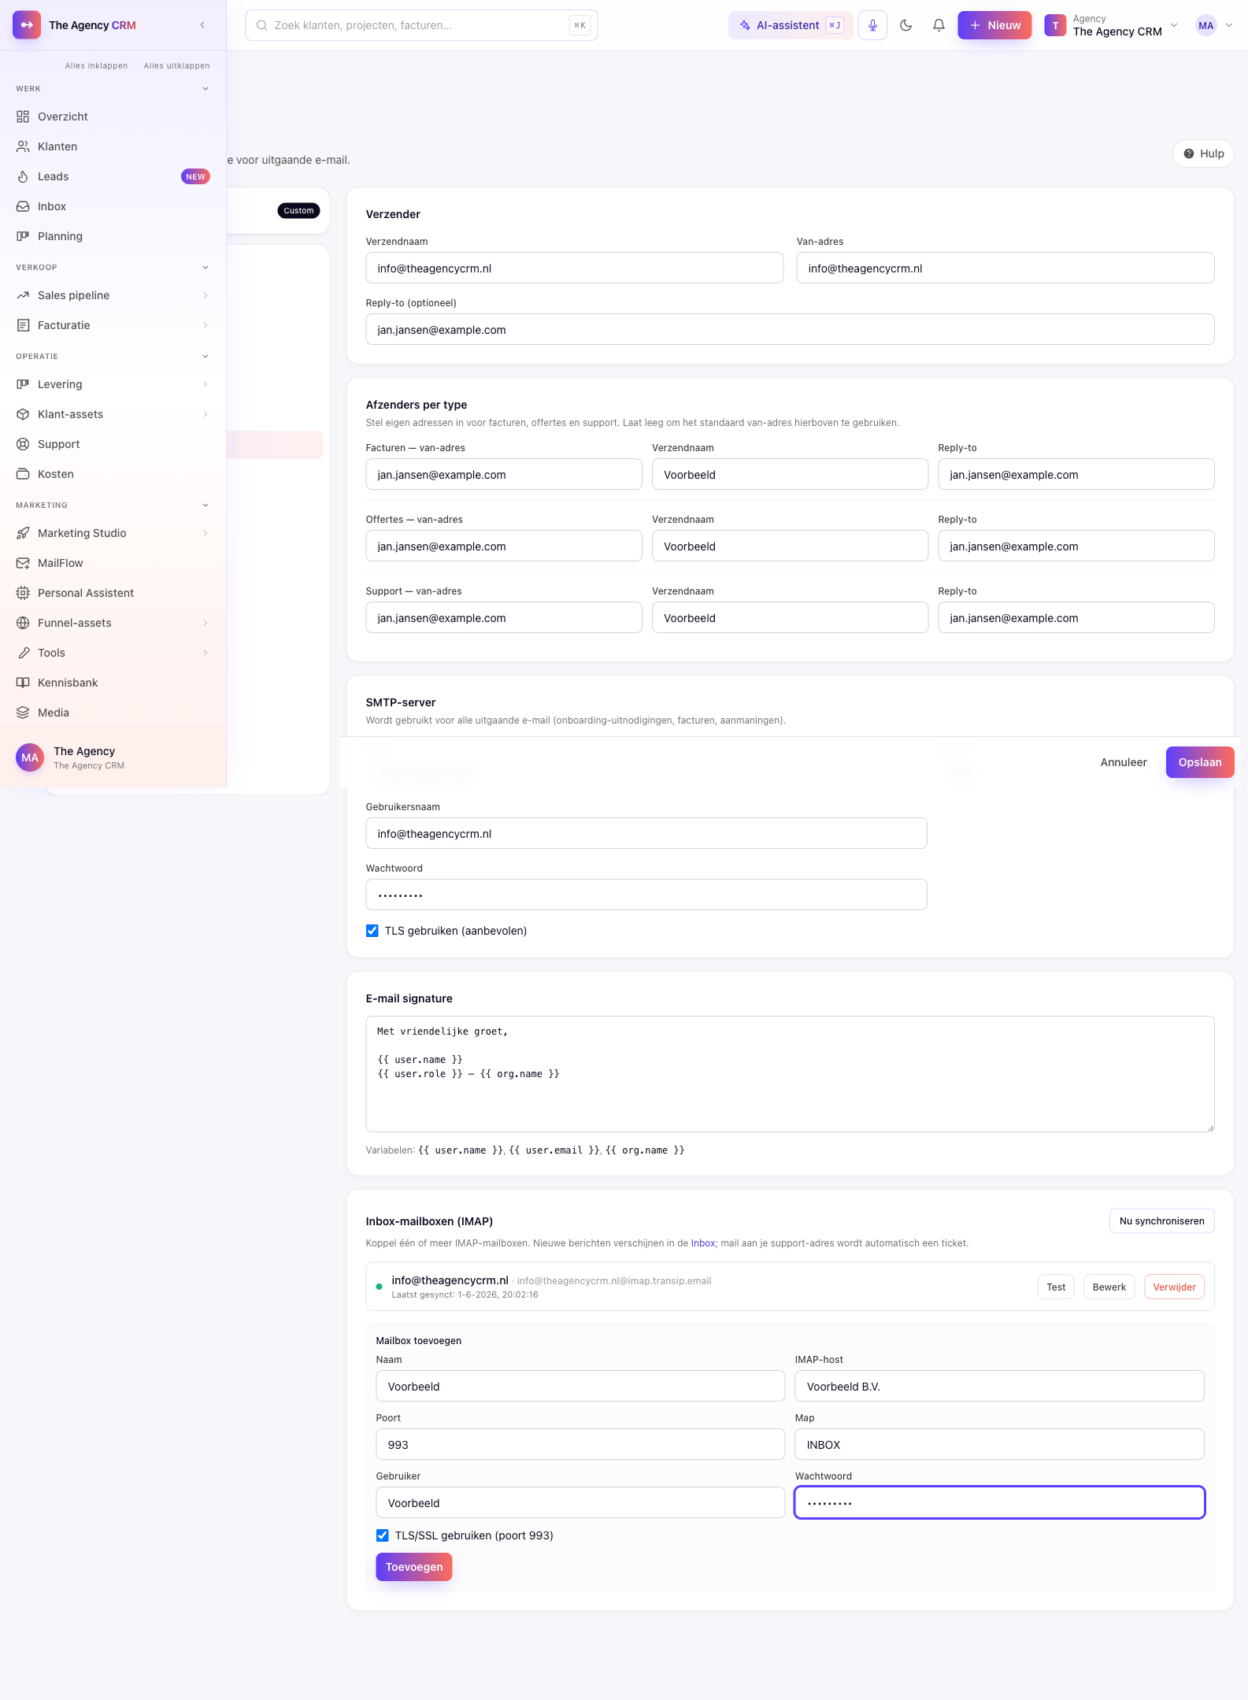Open Media in the sidebar
The image size is (1248, 1700).
pos(113,713)
